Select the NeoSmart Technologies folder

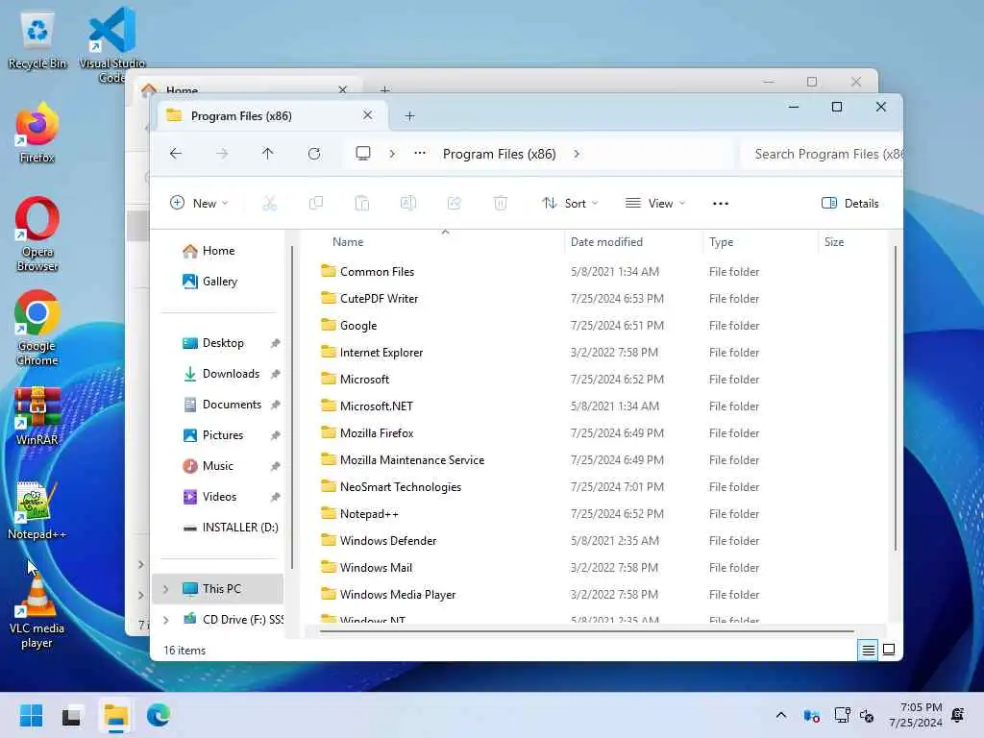tap(401, 487)
